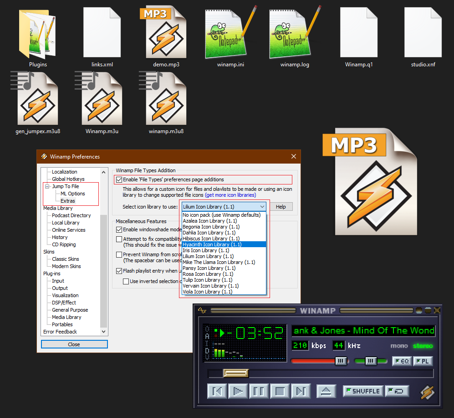454x418 pixels.
Task: Toggle the Repeat button in Winamp player
Action: pos(396,391)
